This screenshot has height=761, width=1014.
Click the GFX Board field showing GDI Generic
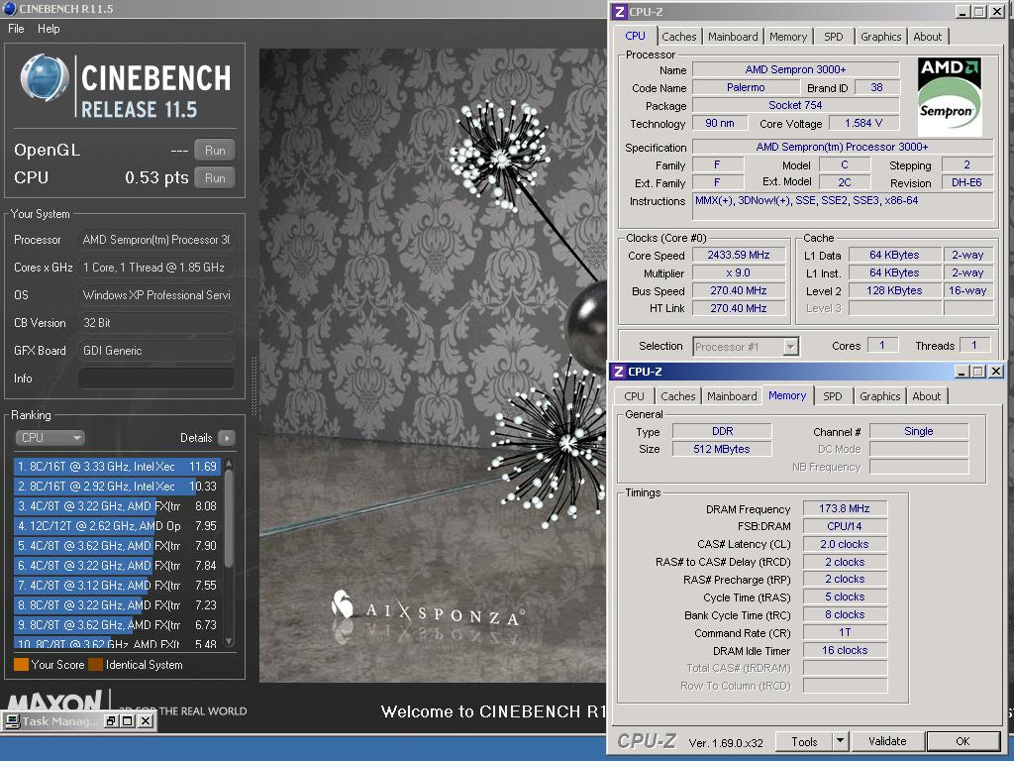click(155, 351)
